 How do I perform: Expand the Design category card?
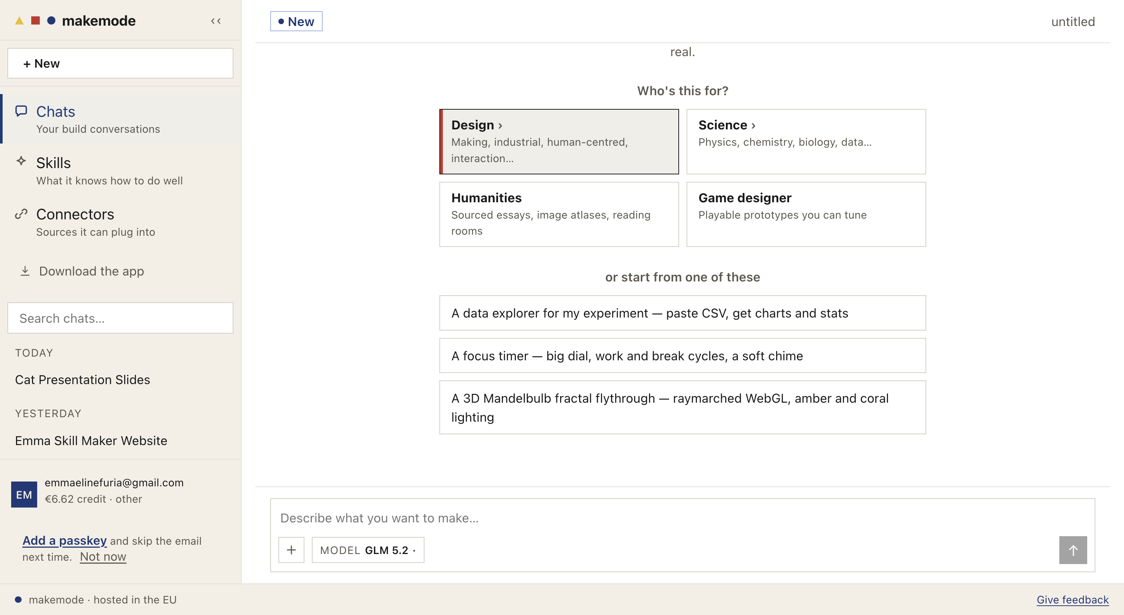pyautogui.click(x=559, y=141)
